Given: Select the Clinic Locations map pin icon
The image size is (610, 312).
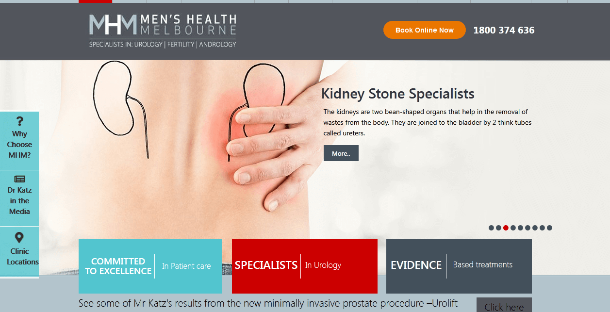Looking at the screenshot, I should coord(19,238).
